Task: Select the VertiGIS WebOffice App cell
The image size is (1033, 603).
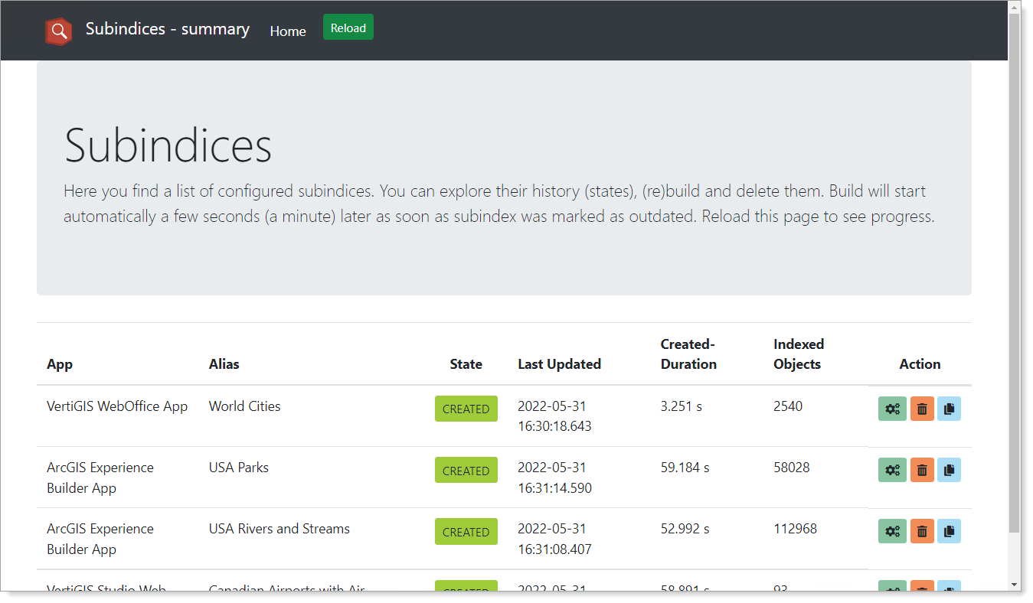Action: tap(117, 406)
